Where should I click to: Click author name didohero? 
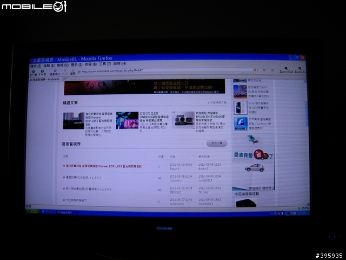point(176,180)
